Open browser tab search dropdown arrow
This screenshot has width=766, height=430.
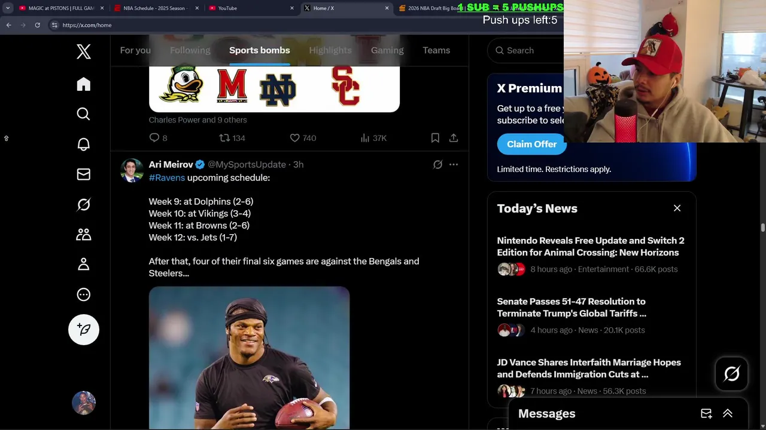(7, 8)
